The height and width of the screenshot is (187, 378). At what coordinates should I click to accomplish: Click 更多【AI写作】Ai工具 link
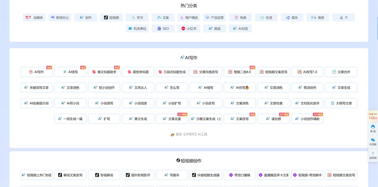click(189, 134)
